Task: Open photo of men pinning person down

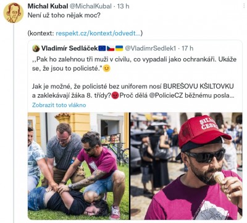Action: 78,166
